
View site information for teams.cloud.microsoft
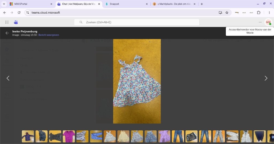(x=28, y=13)
